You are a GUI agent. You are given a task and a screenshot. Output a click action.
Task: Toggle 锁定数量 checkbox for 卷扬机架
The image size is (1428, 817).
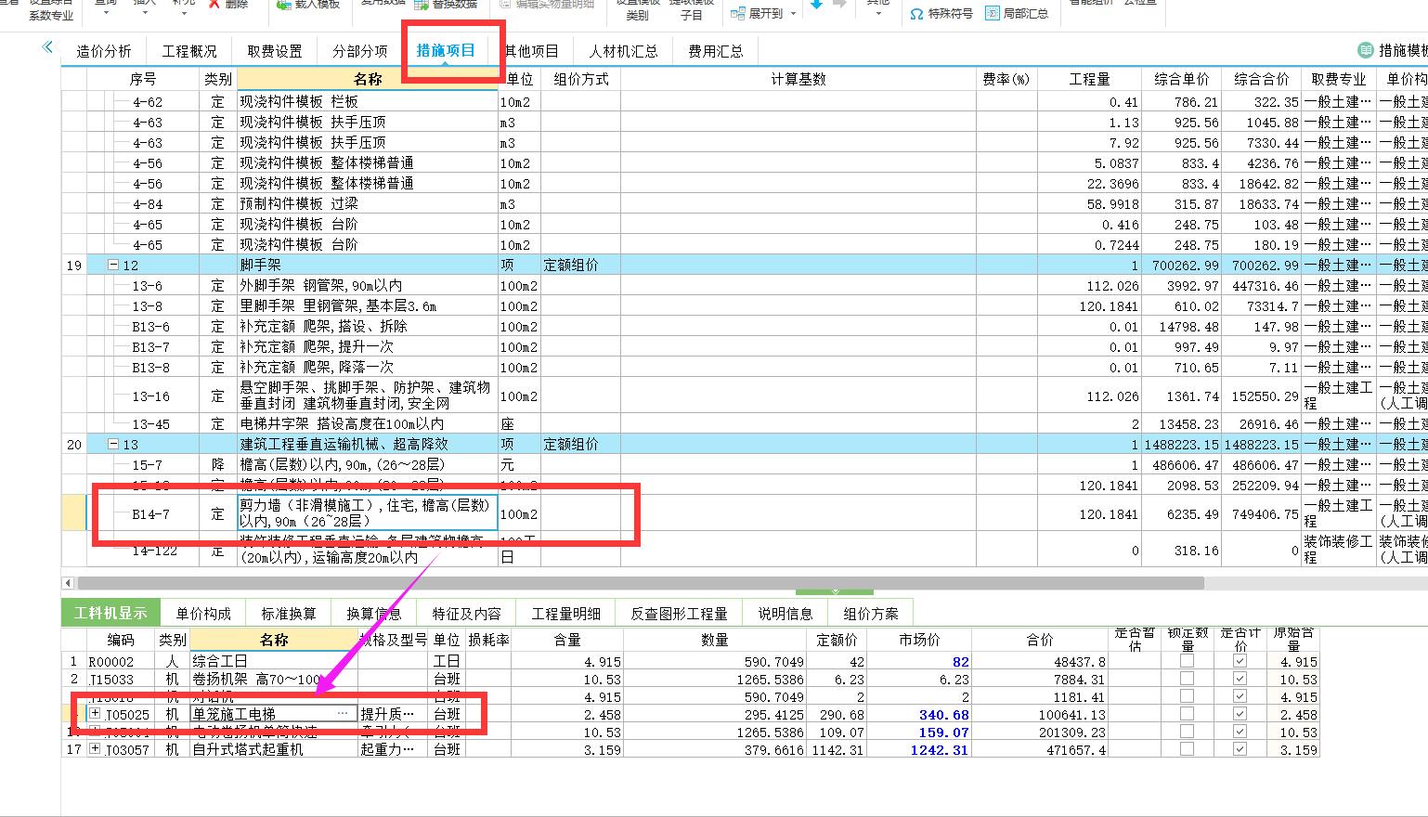pos(1187,679)
